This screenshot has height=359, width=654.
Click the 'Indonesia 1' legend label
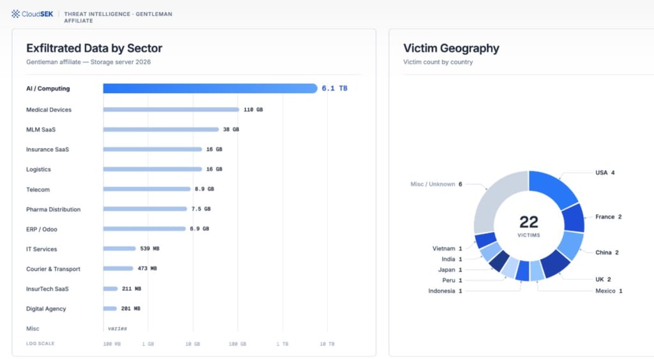coord(445,291)
